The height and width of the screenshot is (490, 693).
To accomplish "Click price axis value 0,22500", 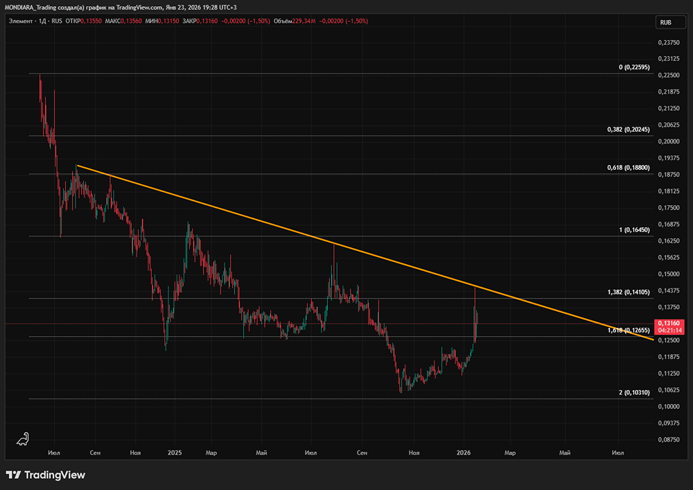I will (x=669, y=75).
